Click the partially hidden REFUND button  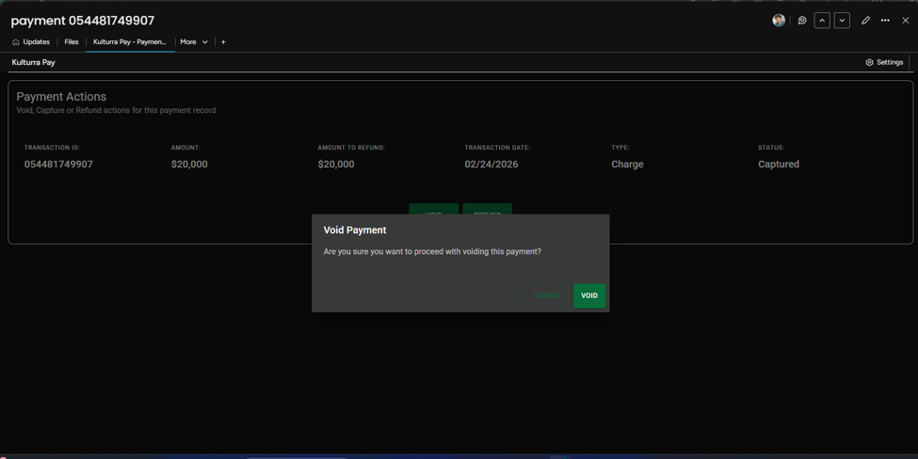click(x=487, y=209)
